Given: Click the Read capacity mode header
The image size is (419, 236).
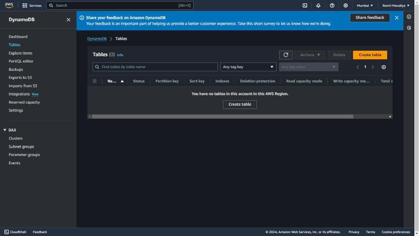Looking at the screenshot, I should click(x=304, y=81).
